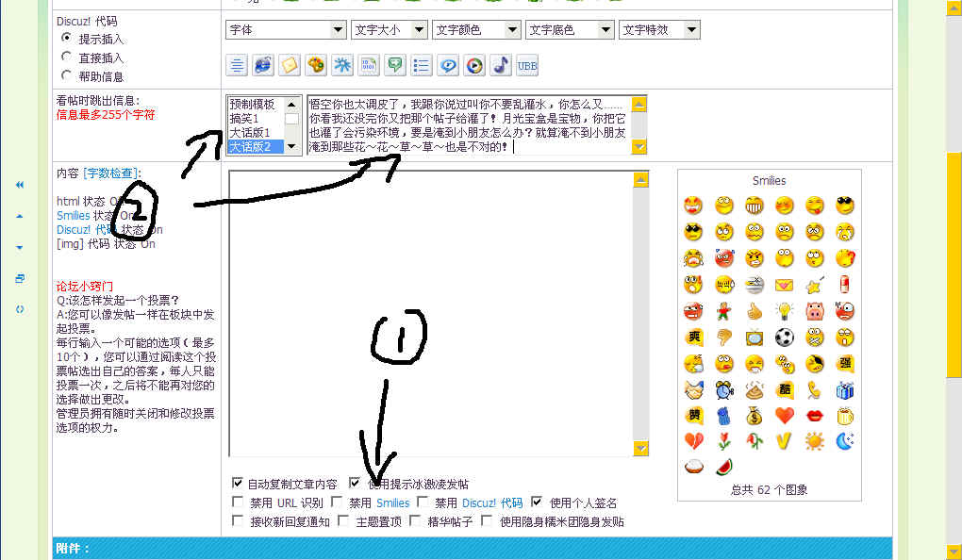Open the 文字底色 background color dropdown
The height and width of the screenshot is (560, 962).
[x=570, y=29]
